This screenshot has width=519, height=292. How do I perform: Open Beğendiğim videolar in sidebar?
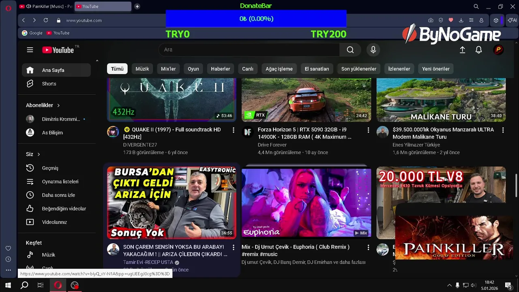point(56,208)
